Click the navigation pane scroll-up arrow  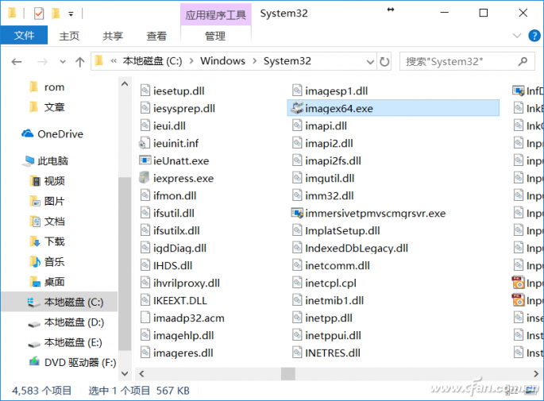pos(125,84)
